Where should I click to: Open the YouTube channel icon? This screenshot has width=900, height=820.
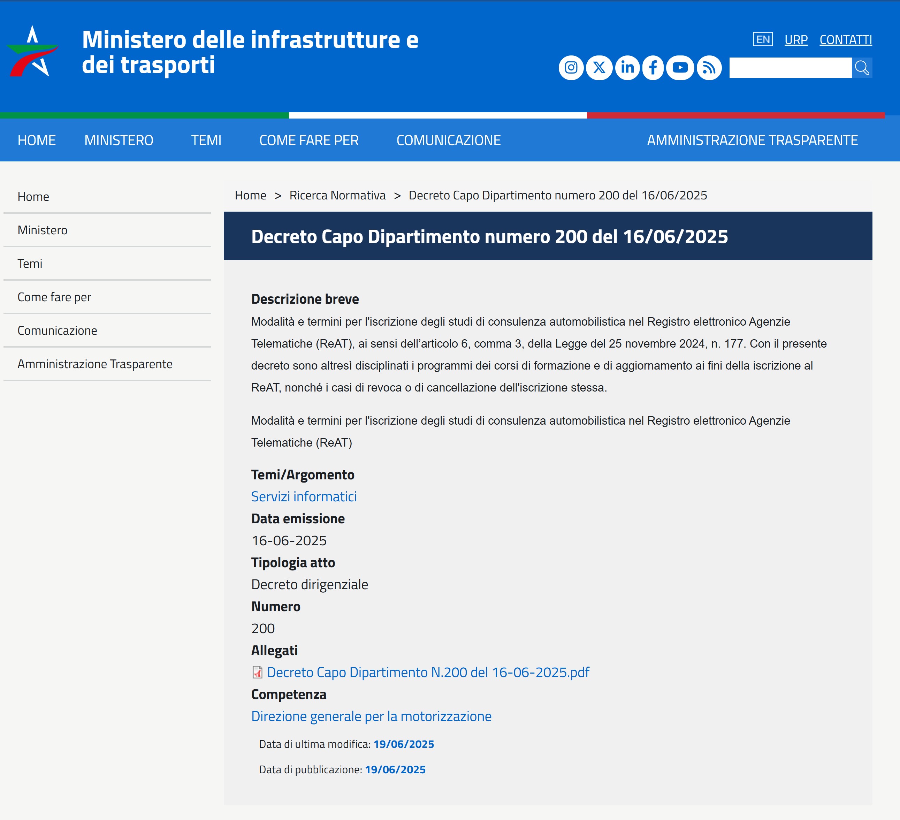pos(680,68)
